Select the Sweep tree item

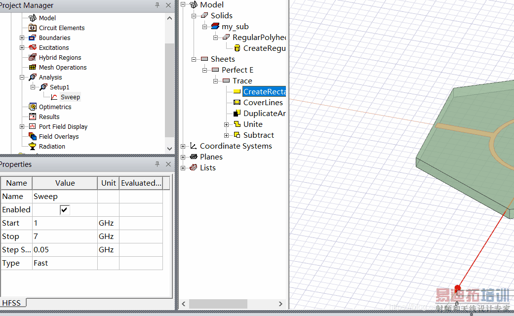[70, 97]
